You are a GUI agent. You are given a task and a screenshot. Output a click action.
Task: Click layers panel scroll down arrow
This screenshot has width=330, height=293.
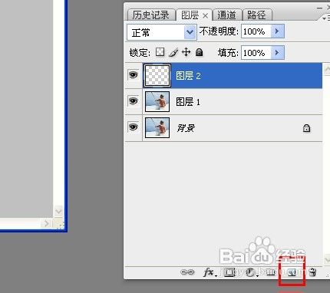pos(327,260)
